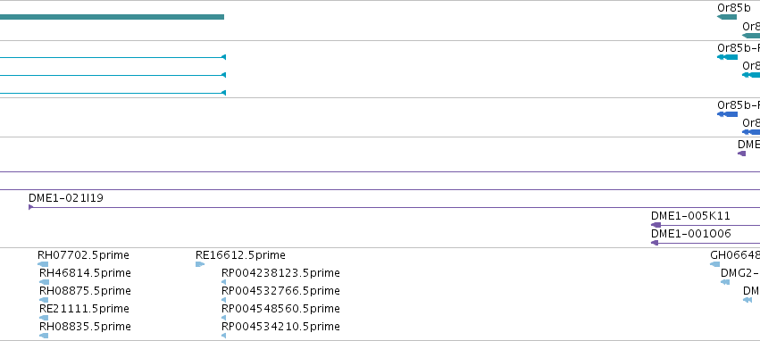Click the top cyan transcript line arrowhead
Viewport: 760px width, 341px height.
coord(223,57)
